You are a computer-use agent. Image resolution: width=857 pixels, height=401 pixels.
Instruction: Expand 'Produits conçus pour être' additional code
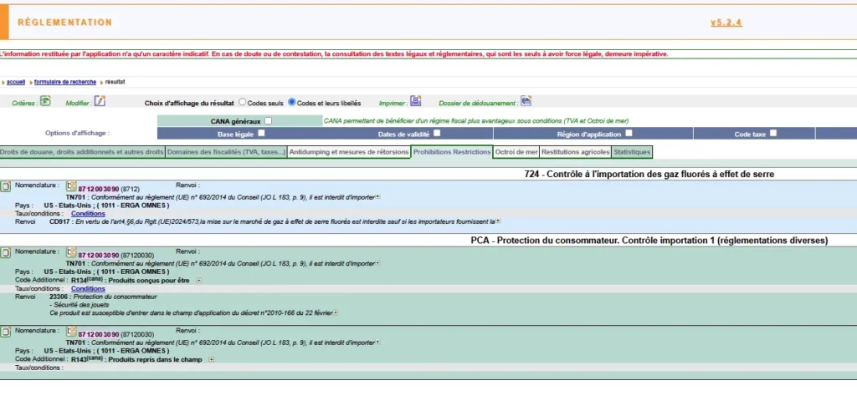[x=198, y=281]
